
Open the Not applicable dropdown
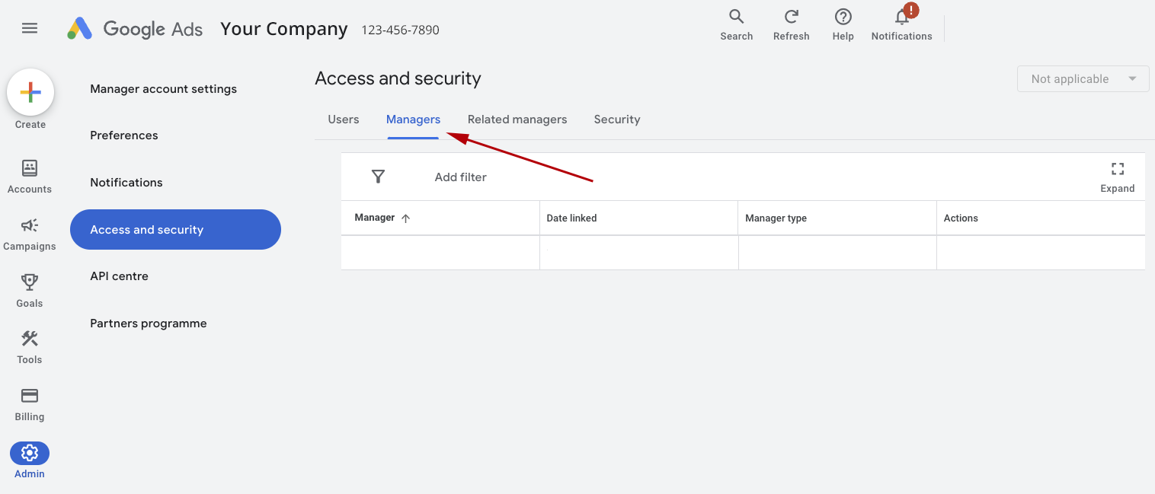1083,79
